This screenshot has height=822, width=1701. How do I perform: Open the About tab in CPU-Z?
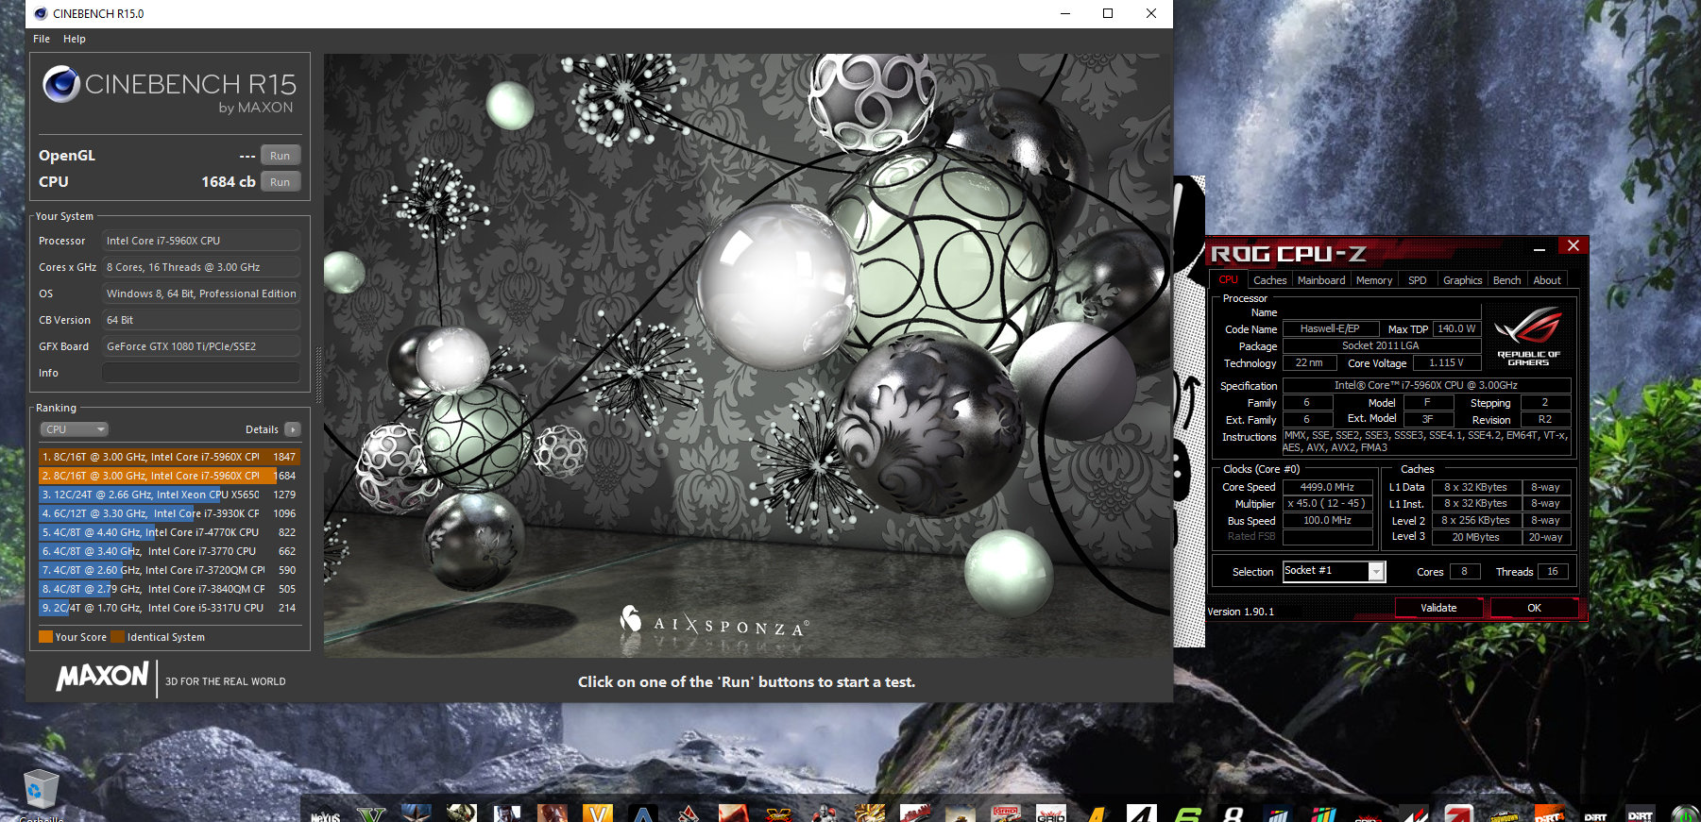tap(1547, 280)
